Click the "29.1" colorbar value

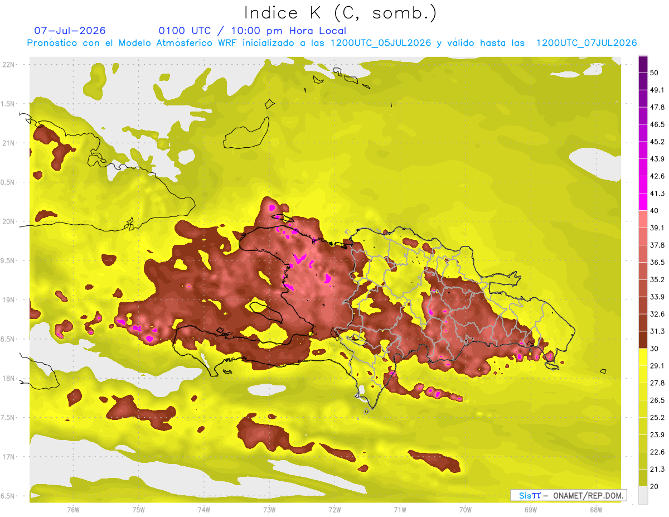click(657, 366)
